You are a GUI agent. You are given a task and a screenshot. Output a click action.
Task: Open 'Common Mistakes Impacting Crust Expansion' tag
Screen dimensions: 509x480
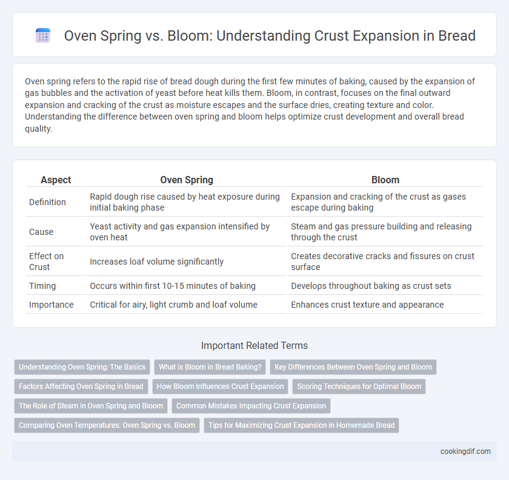251,406
